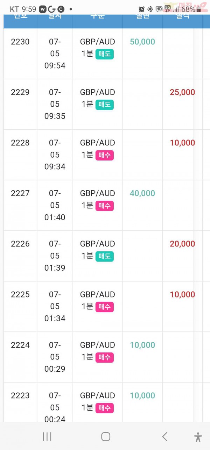
Task: Select GBP/AUD text in row 2223
Action: (98, 395)
